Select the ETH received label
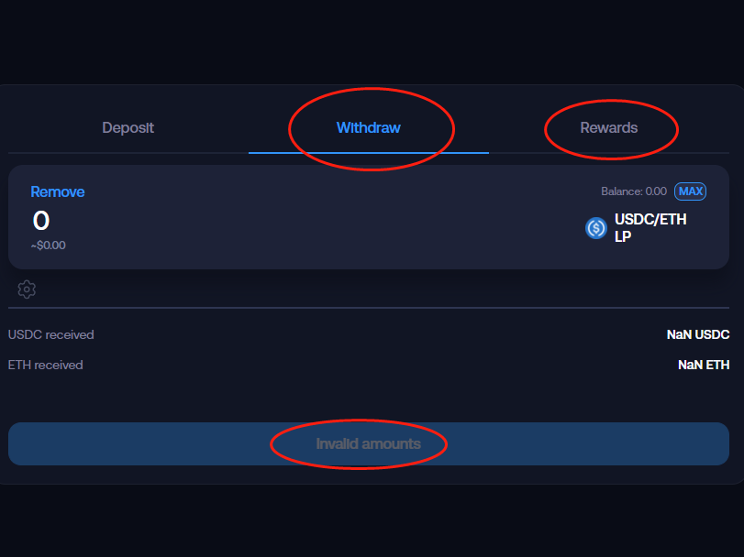The height and width of the screenshot is (557, 744). 46,365
